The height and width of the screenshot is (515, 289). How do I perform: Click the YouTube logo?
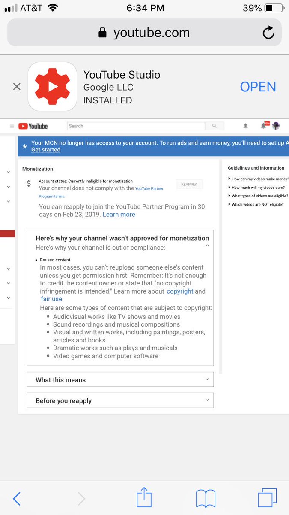33,126
